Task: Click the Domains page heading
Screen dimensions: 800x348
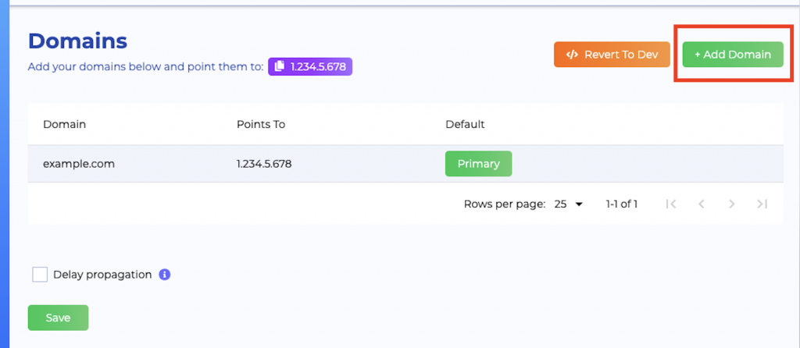Action: pyautogui.click(x=77, y=41)
